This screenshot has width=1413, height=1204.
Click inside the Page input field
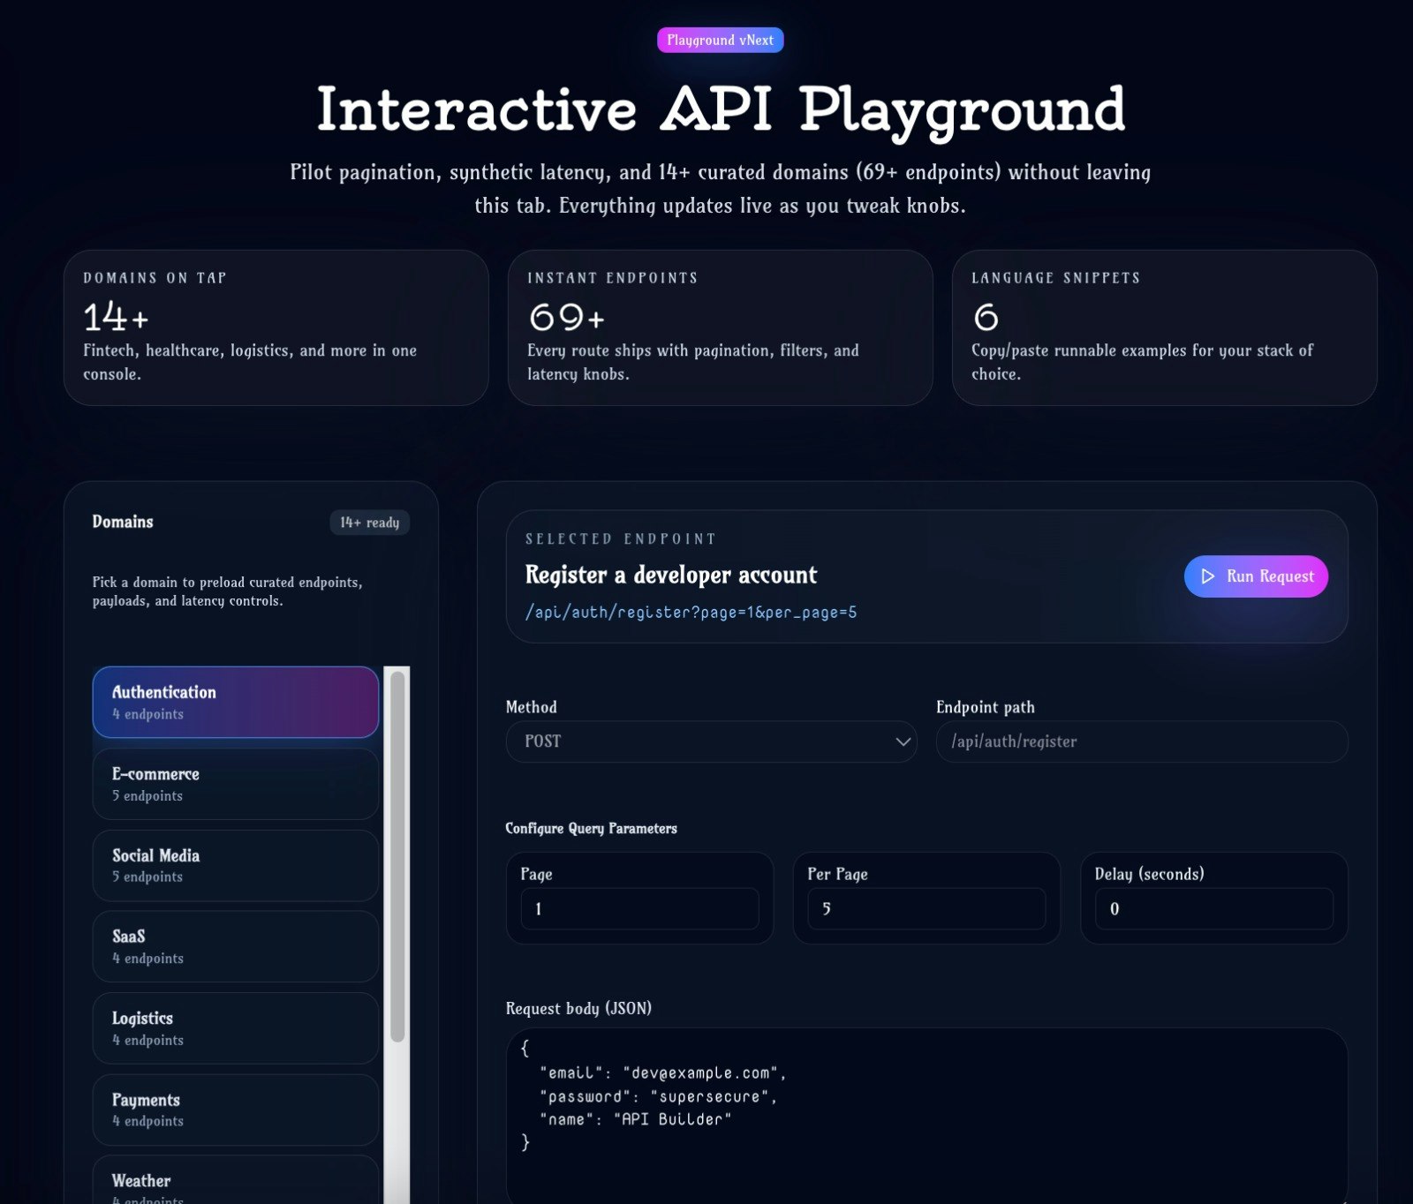tap(639, 908)
